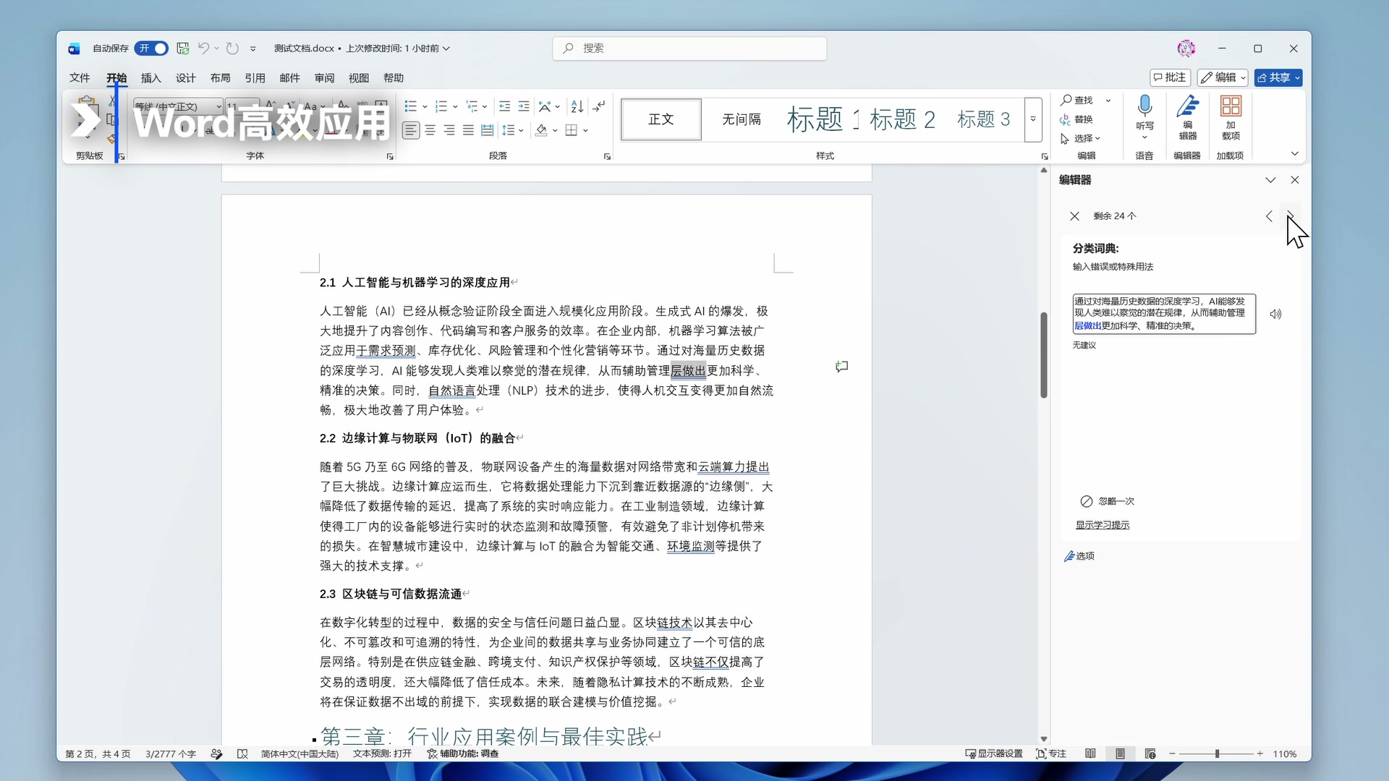The height and width of the screenshot is (781, 1389).
Task: Click the 专注 focus mode button
Action: tap(1051, 754)
